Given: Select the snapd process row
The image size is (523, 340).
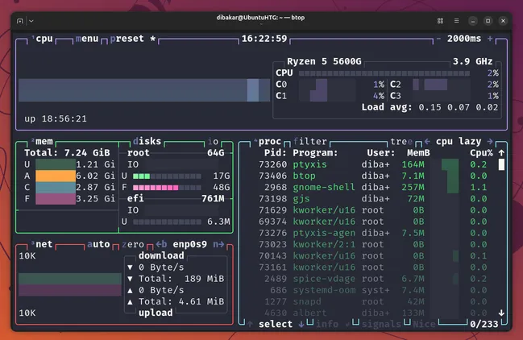Looking at the screenshot, I should (373, 301).
